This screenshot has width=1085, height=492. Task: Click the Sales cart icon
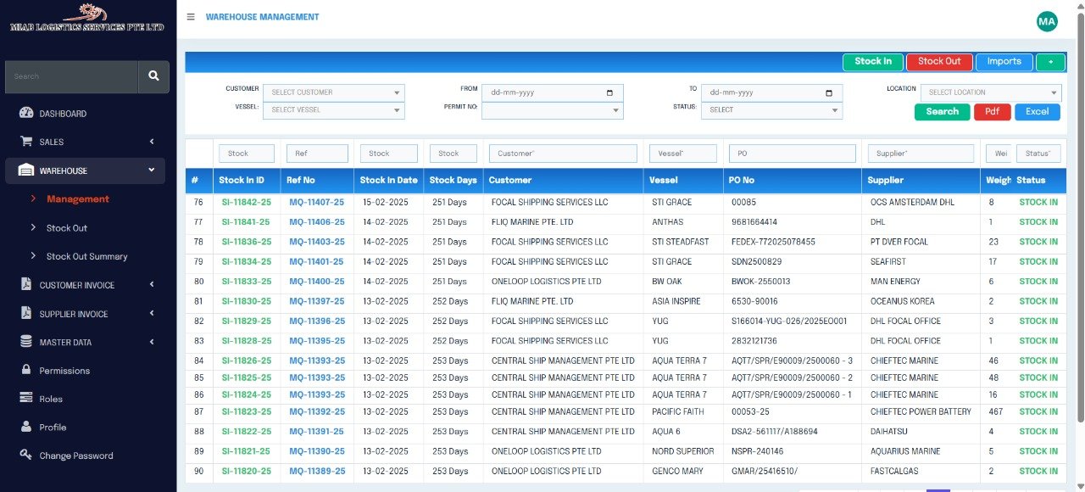pyautogui.click(x=25, y=142)
